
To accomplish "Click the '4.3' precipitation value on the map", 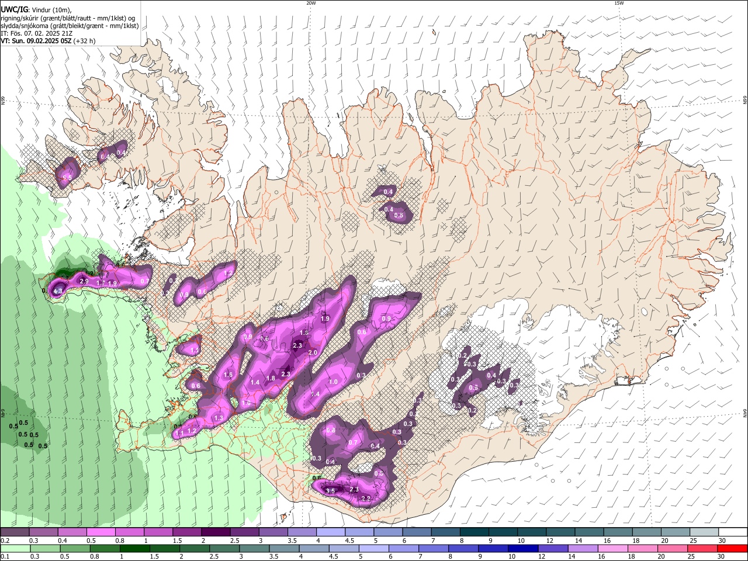I will click(58, 291).
